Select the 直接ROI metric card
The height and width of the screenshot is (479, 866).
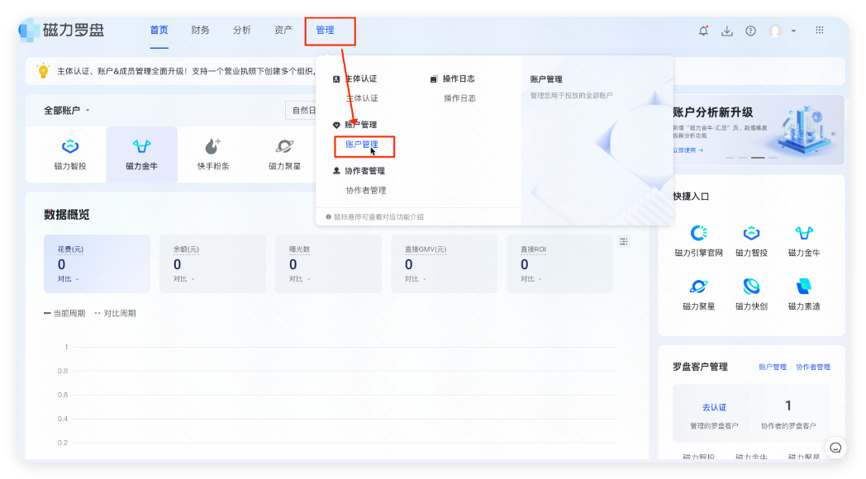pyautogui.click(x=559, y=263)
